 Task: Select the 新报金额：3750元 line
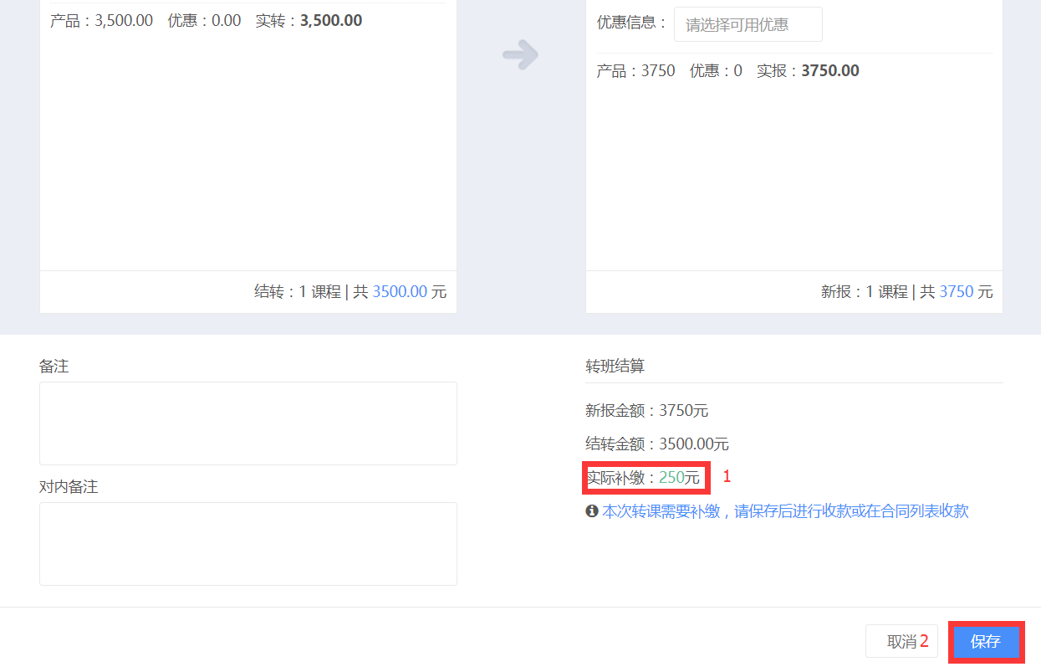click(x=647, y=411)
